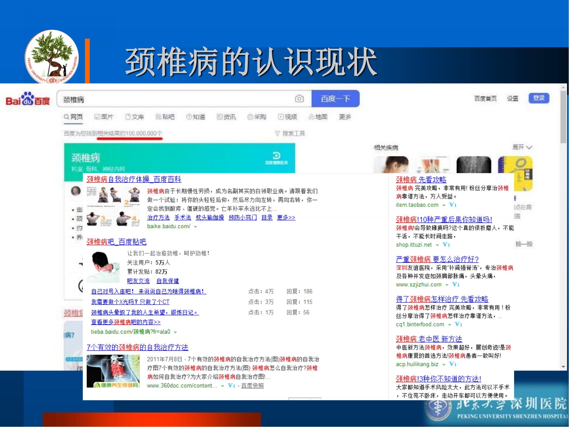The width and height of the screenshot is (569, 427).
Task: Click V1 badge next to shop.ittuzi.net
Action: 446,245
